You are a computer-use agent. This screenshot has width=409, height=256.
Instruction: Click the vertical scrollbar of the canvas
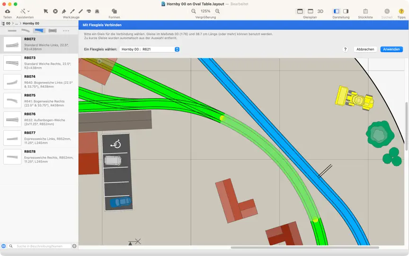(x=406, y=127)
